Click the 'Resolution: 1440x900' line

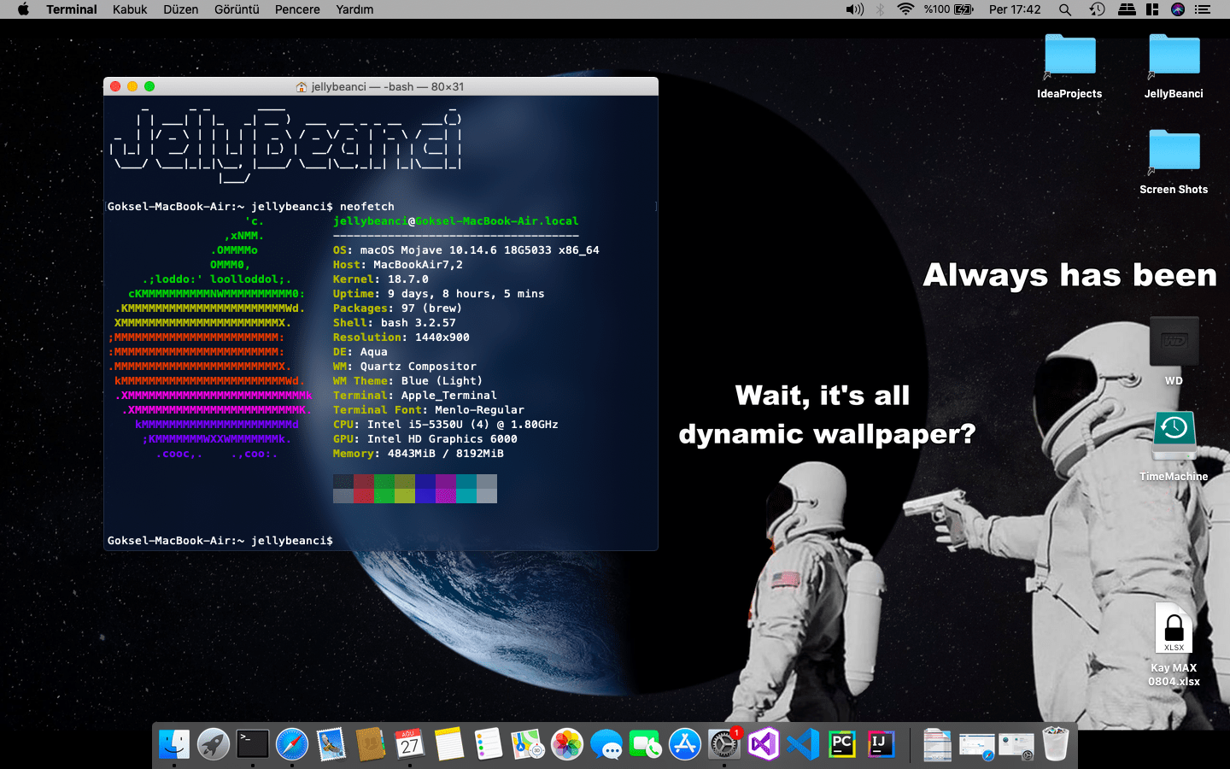(401, 338)
